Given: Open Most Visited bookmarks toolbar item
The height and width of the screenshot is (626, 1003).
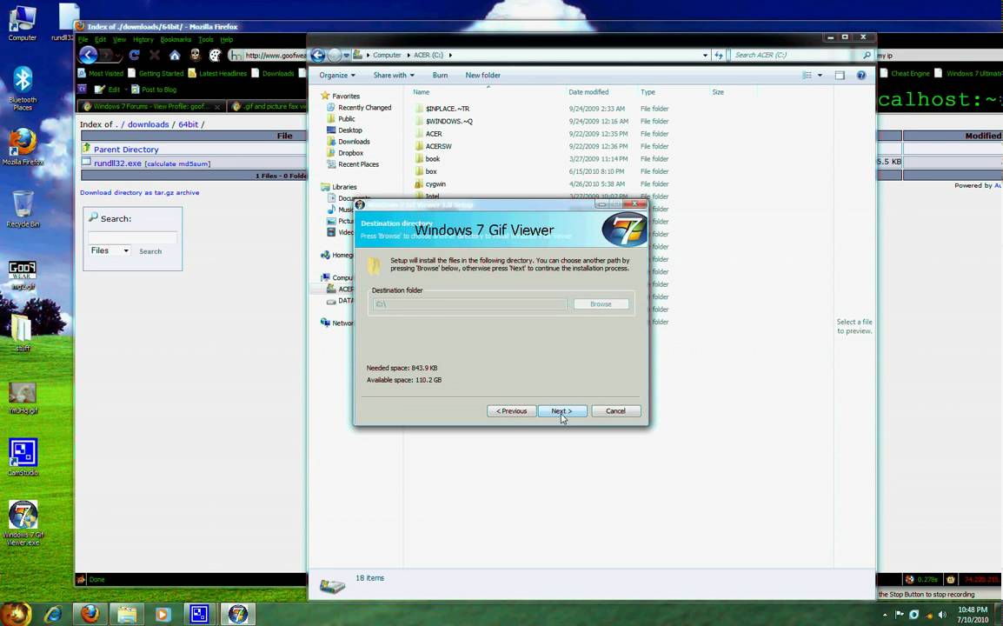Looking at the screenshot, I should pyautogui.click(x=101, y=74).
